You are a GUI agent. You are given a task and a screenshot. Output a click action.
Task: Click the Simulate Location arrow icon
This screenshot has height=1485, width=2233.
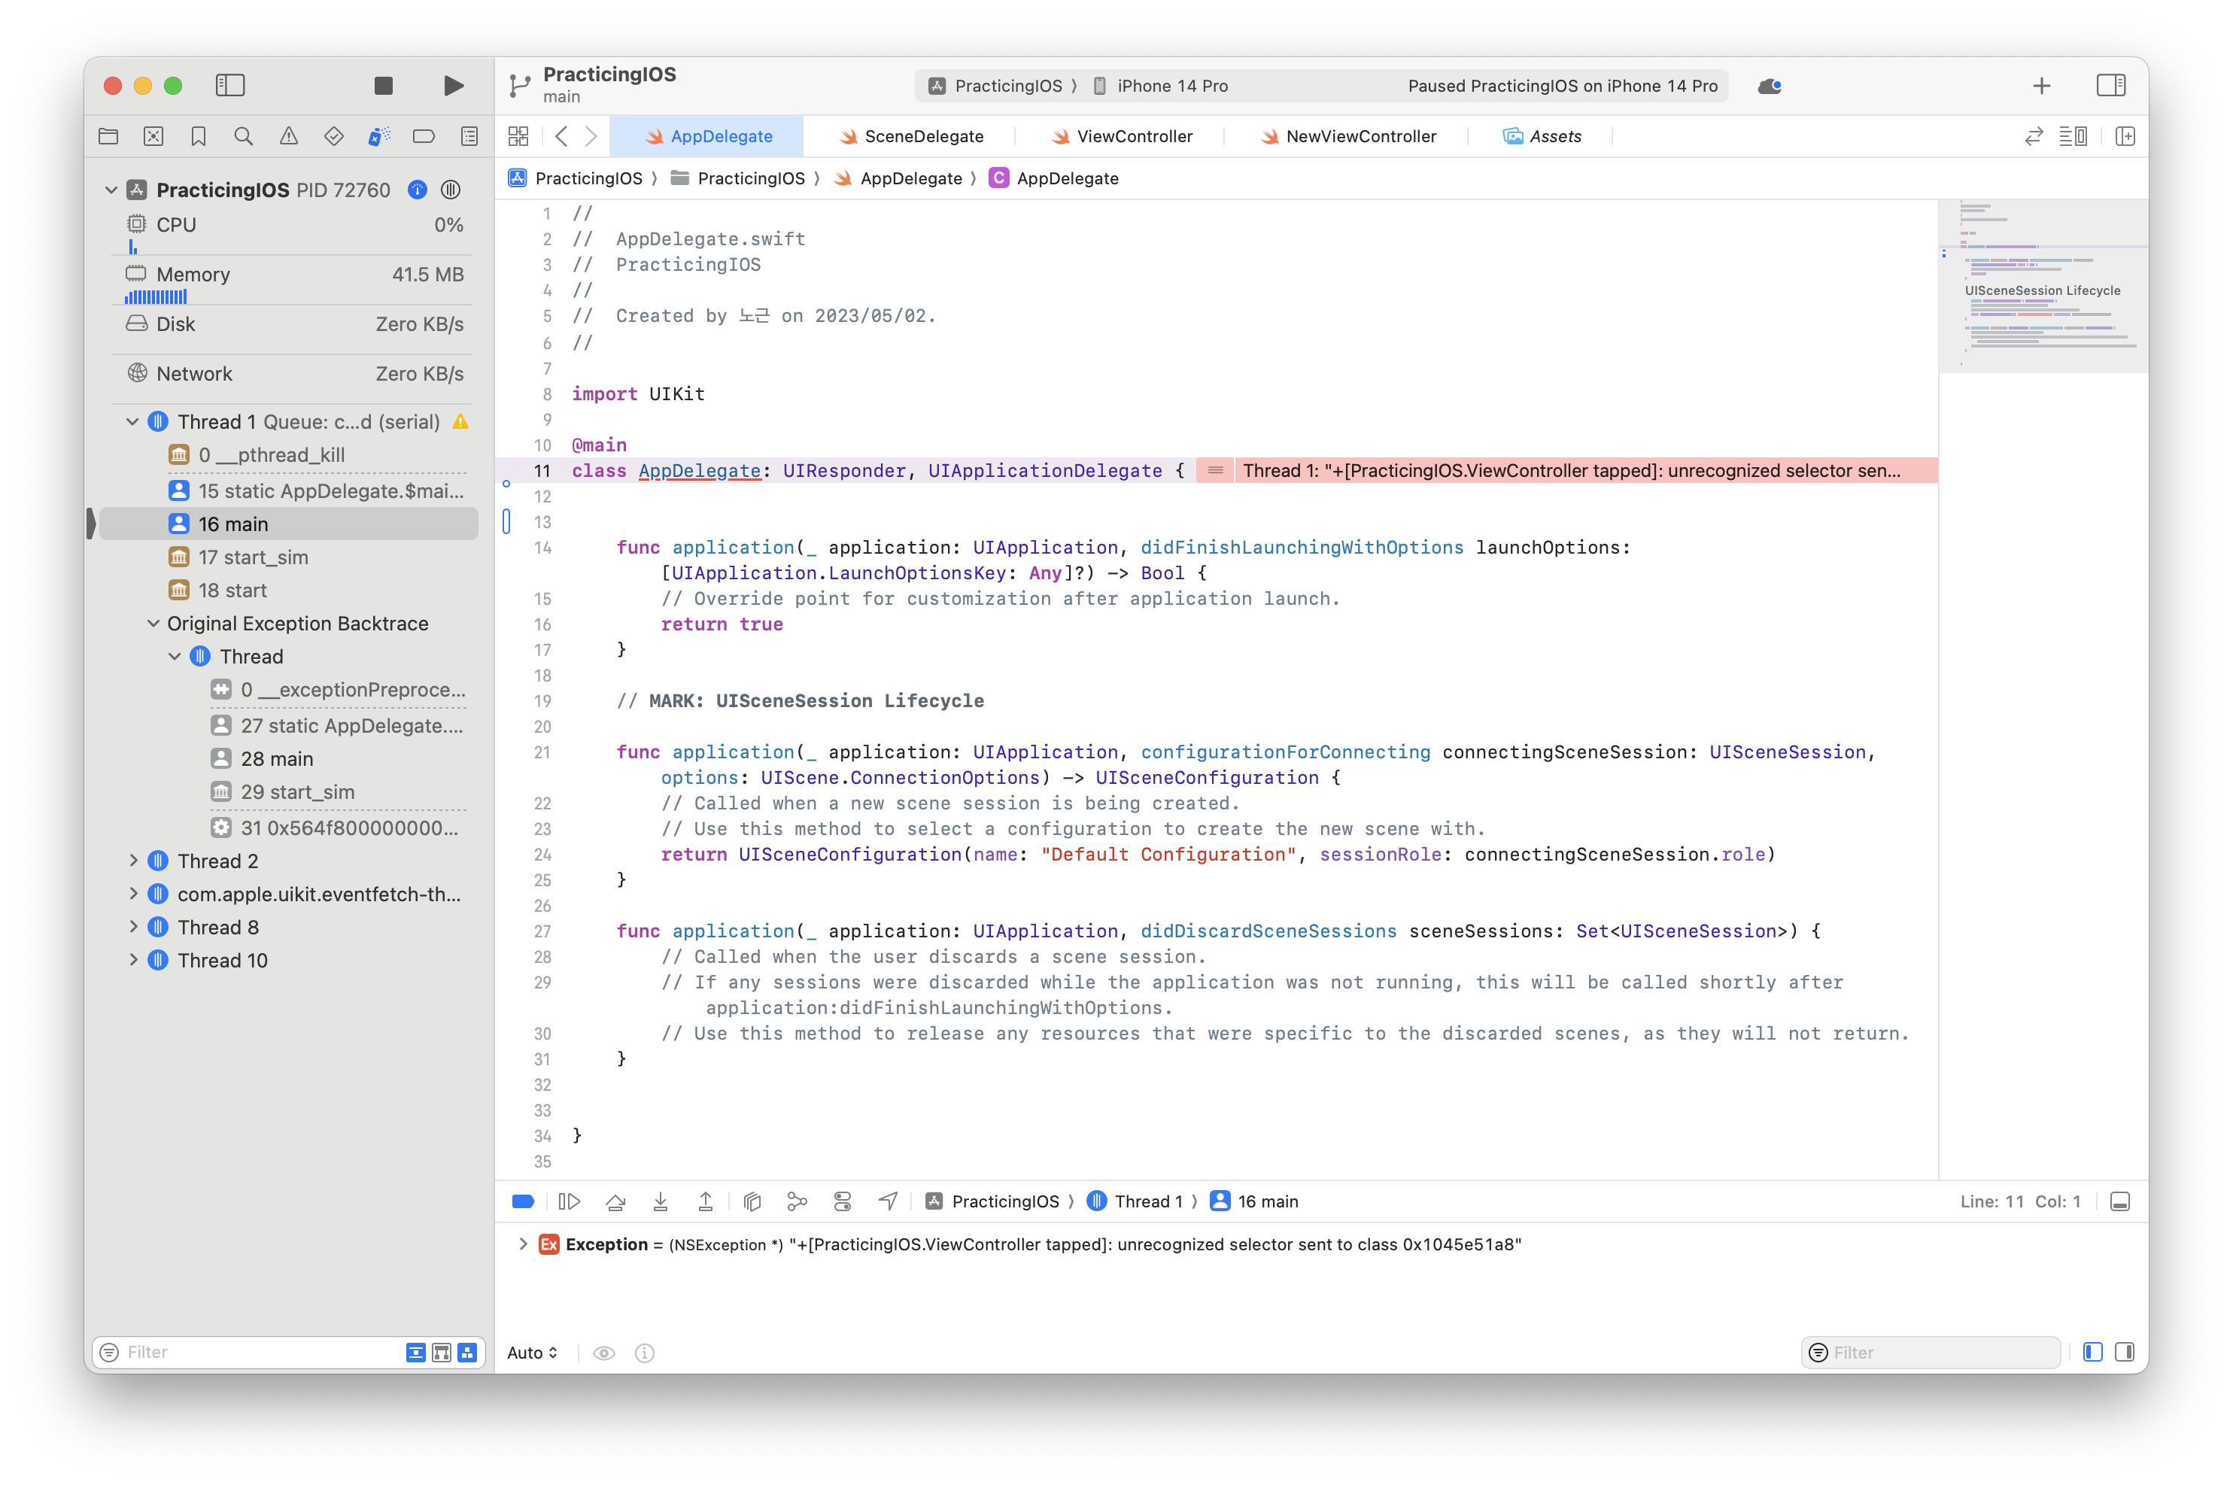coord(887,1202)
